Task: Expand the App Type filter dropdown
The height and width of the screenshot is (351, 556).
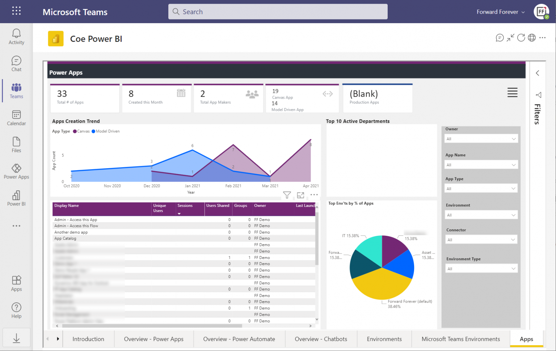Action: tap(481, 188)
